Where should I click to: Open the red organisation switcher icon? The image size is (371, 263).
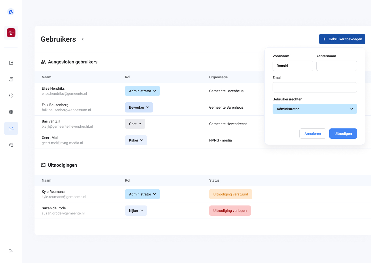click(x=11, y=33)
